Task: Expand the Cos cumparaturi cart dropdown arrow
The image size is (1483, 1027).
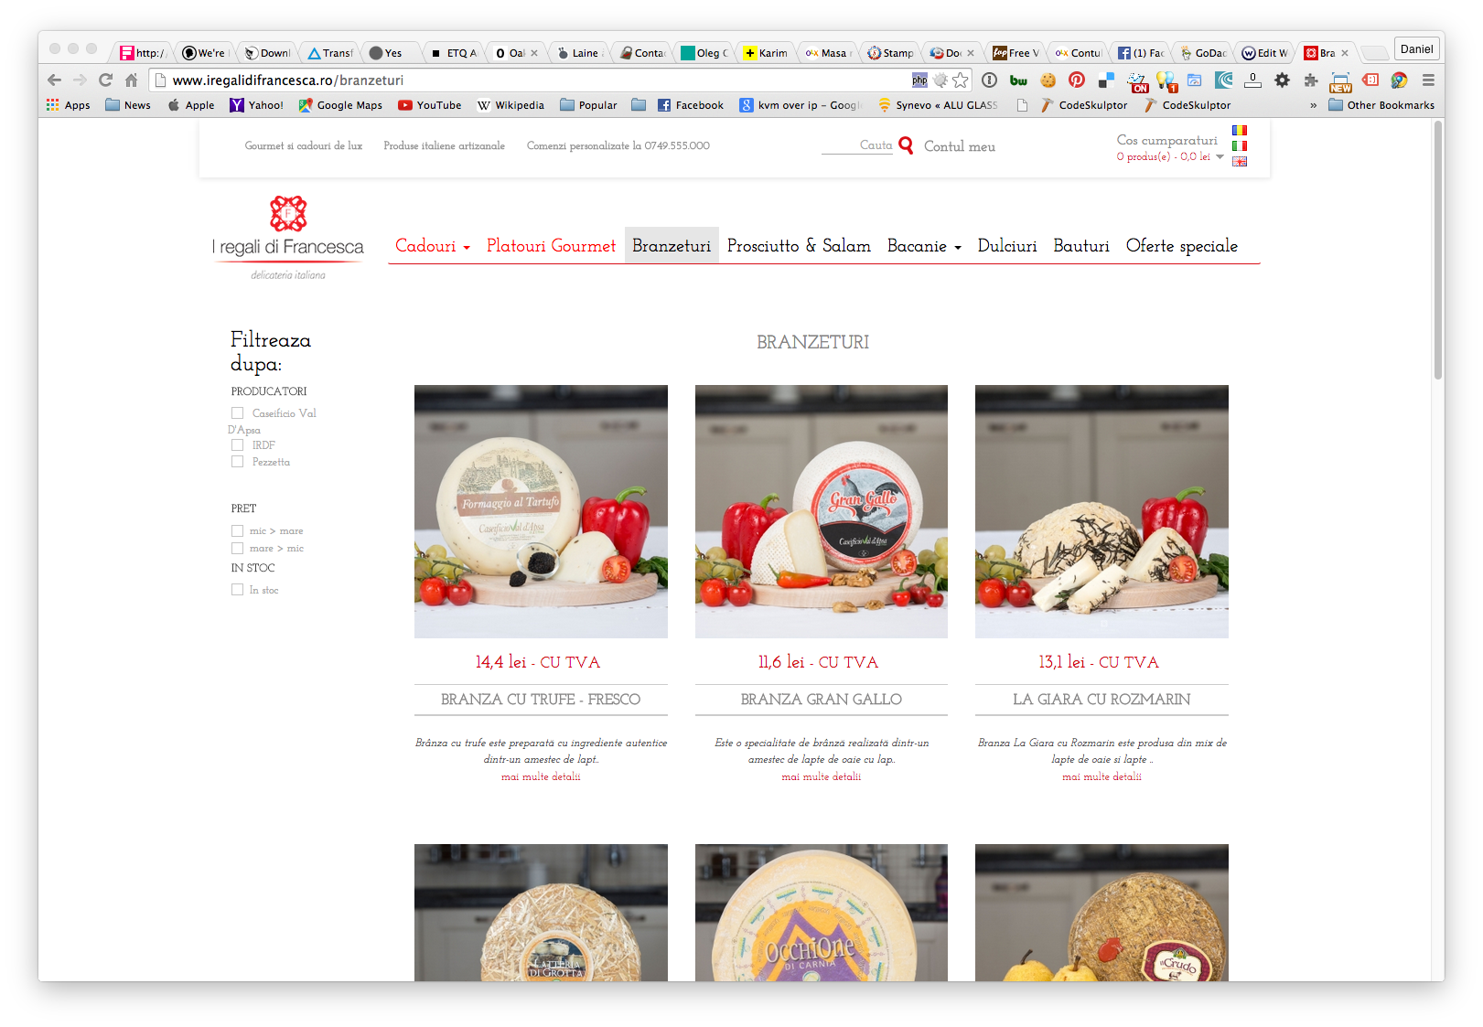Action: coord(1220,156)
